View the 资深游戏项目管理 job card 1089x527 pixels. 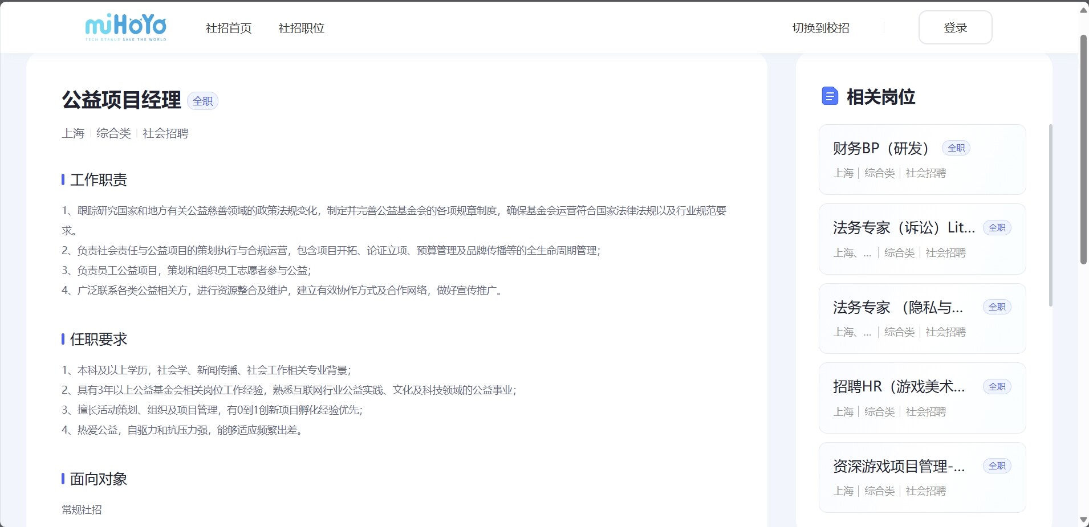point(921,477)
